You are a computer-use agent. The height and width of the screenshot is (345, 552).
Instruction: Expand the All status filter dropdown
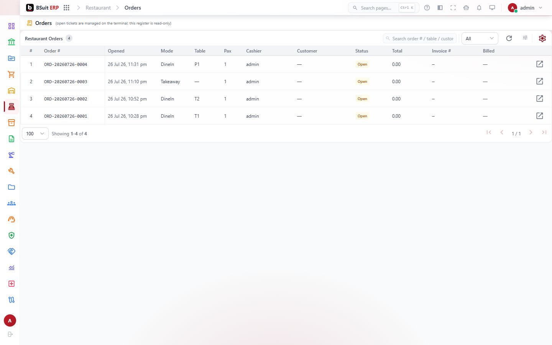pos(480,38)
